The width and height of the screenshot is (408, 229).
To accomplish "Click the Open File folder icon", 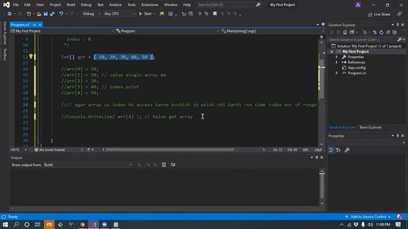I will click(x=39, y=14).
